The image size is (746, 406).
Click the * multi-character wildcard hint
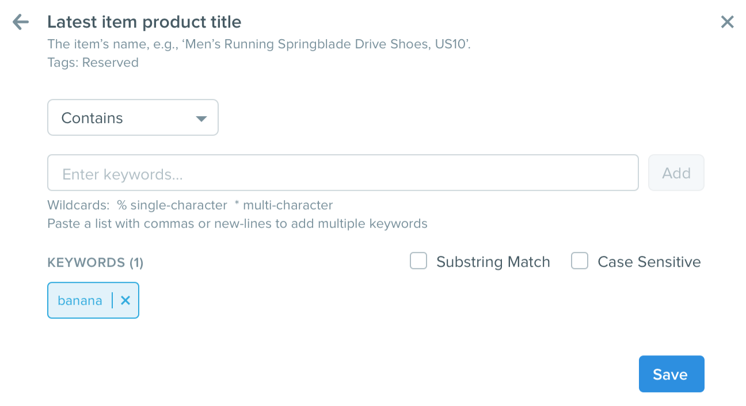pos(284,205)
